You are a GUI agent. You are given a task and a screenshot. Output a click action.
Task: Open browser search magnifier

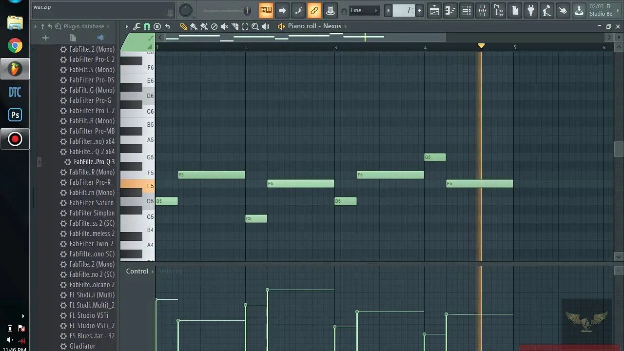[58, 26]
